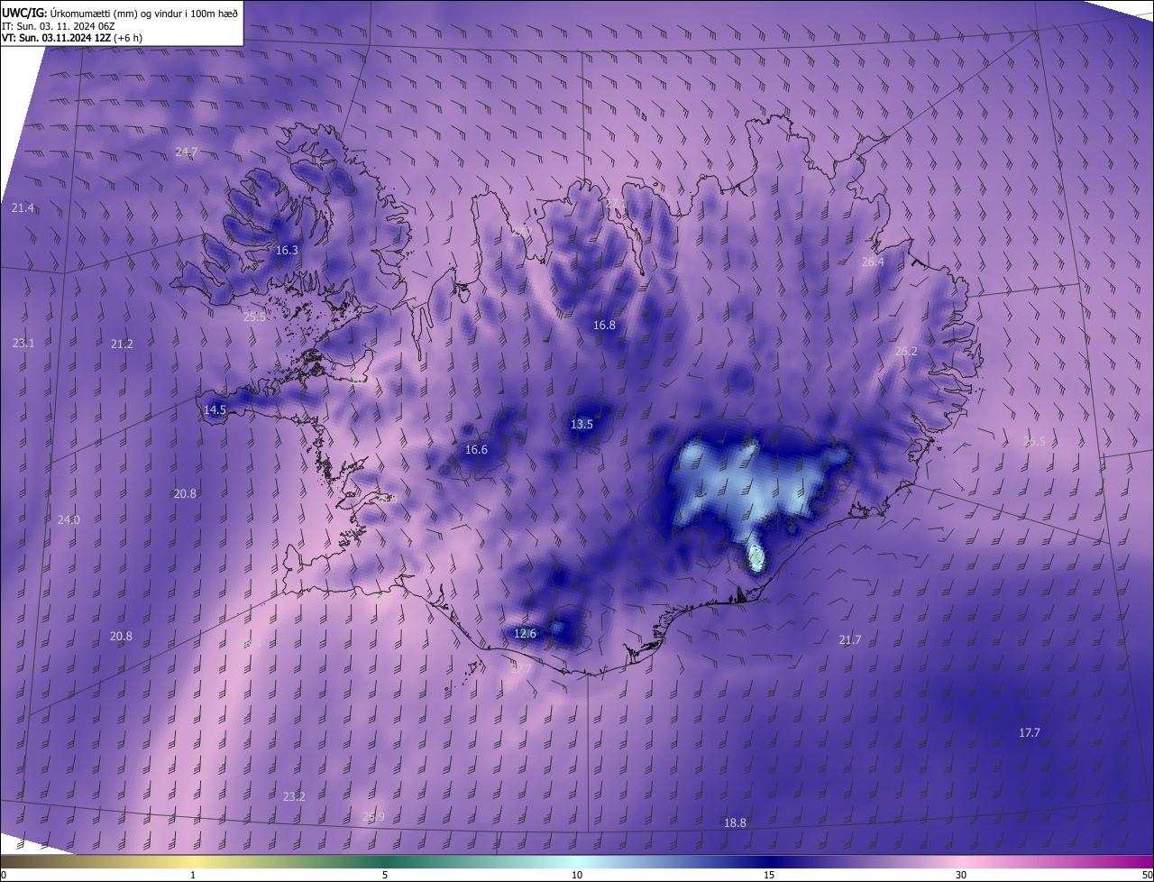Click the map value 18.8
Image resolution: width=1154 pixels, height=882 pixels.
click(736, 823)
